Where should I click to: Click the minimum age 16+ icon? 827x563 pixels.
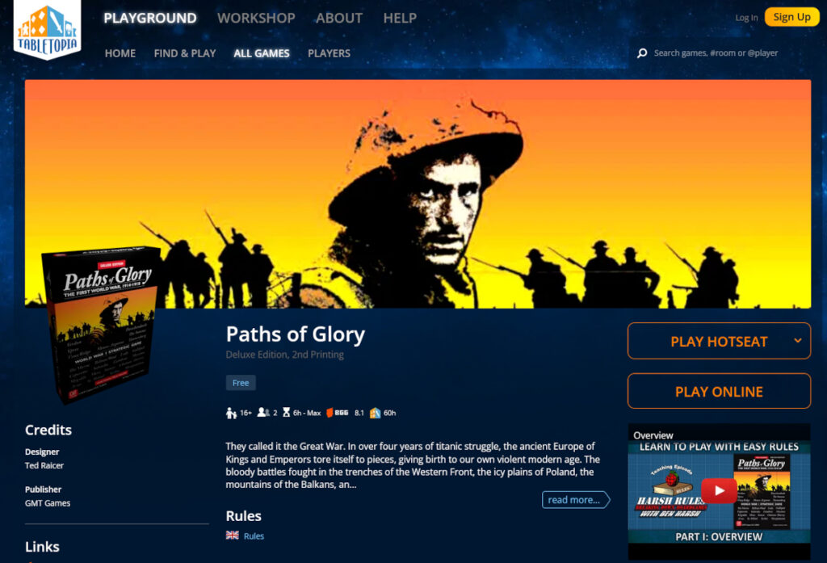pos(231,413)
